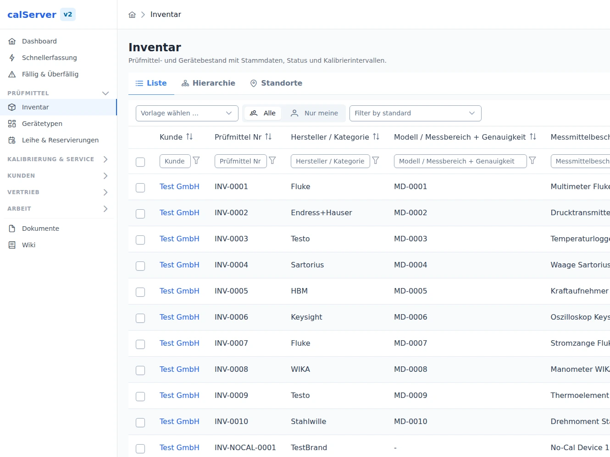Check the INV-0004 row checkbox

pos(140,266)
